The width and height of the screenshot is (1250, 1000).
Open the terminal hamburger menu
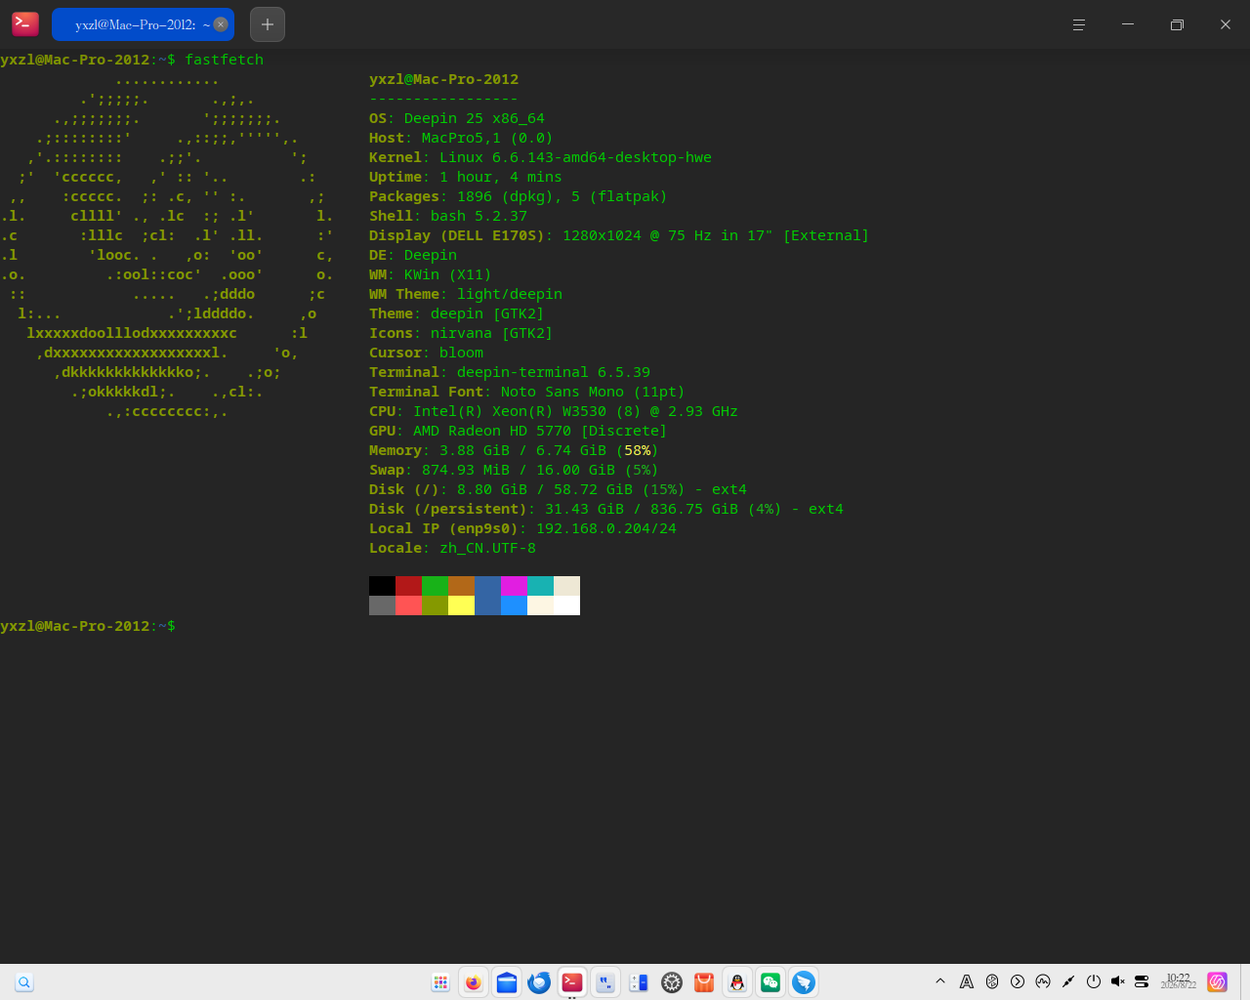point(1079,24)
